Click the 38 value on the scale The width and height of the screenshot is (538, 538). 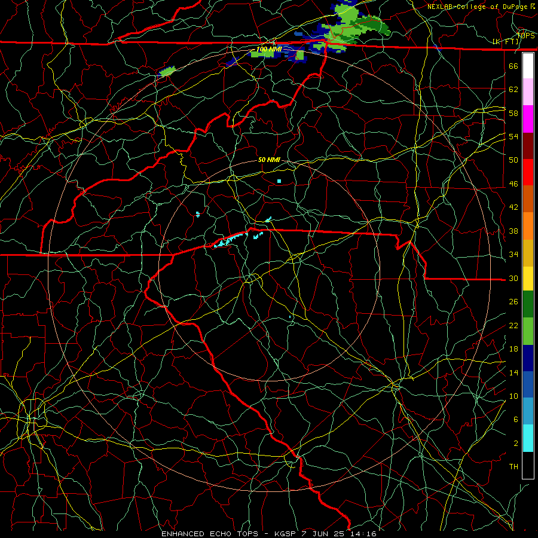tap(513, 231)
